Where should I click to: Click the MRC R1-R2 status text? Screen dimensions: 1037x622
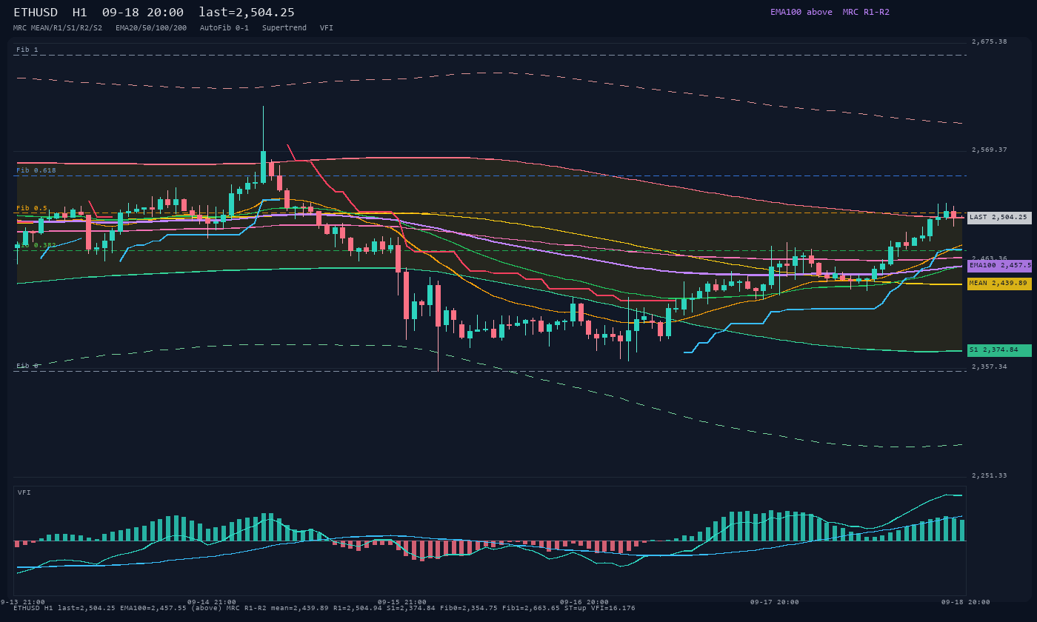tap(866, 12)
